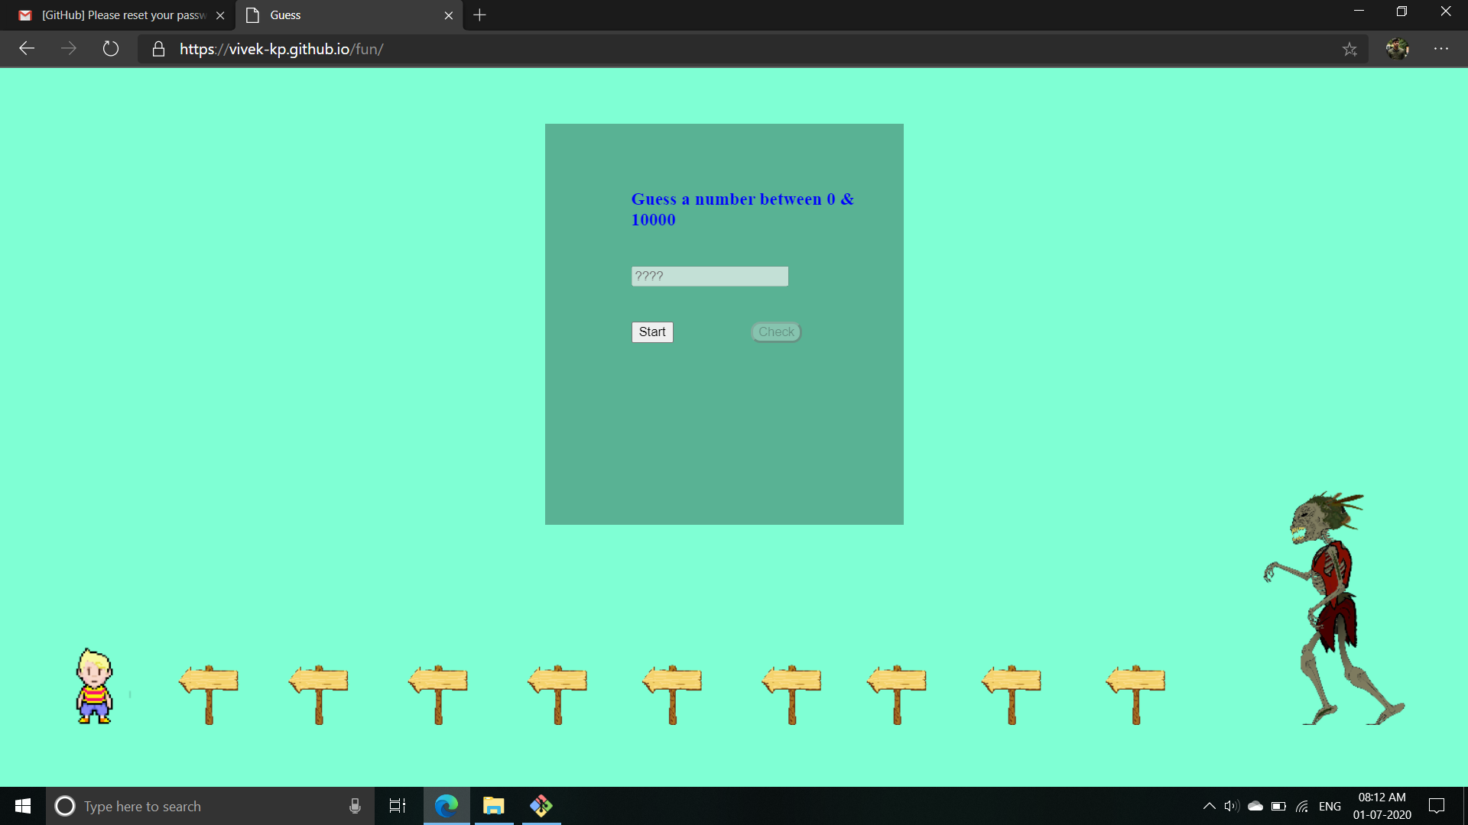This screenshot has width=1468, height=825.
Task: Open File Explorer from taskbar
Action: 494,806
